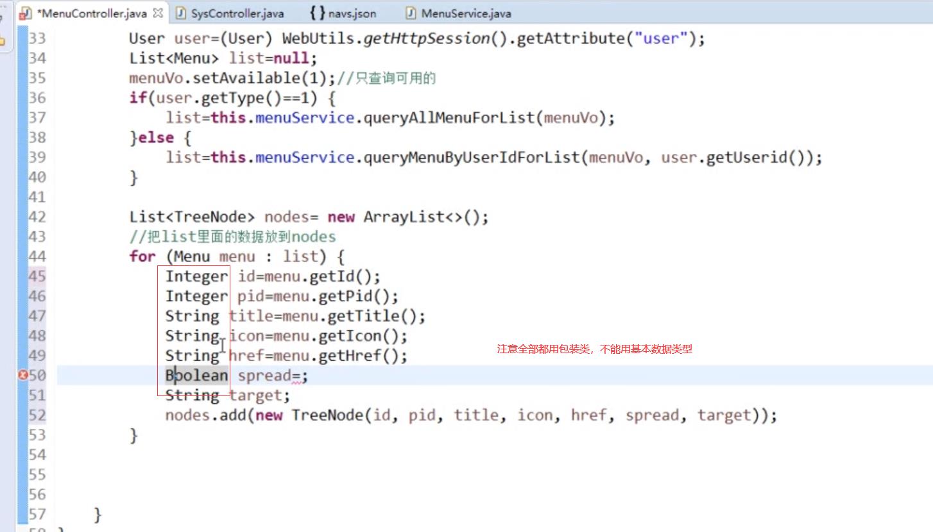
Task: Click the closing brace on line 57
Action: pyautogui.click(x=98, y=515)
